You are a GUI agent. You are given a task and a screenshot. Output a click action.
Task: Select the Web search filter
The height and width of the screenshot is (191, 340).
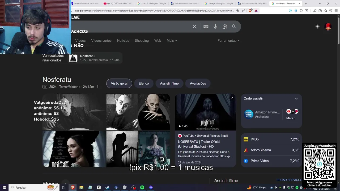coord(158,41)
